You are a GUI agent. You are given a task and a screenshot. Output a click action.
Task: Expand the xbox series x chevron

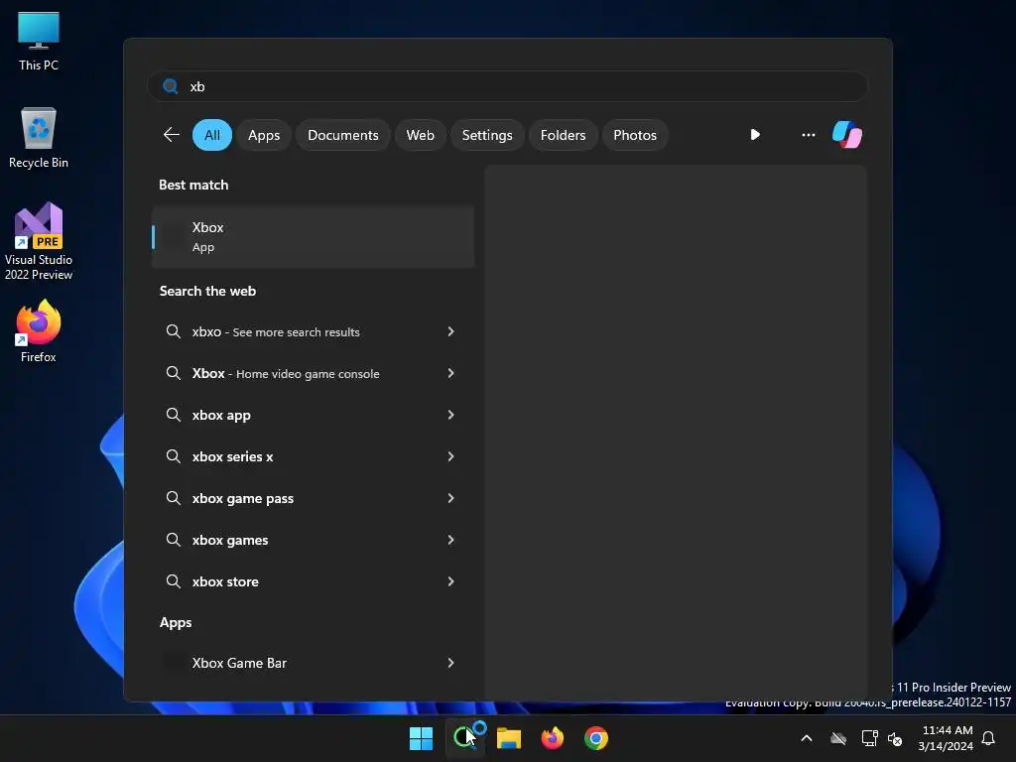(x=451, y=456)
